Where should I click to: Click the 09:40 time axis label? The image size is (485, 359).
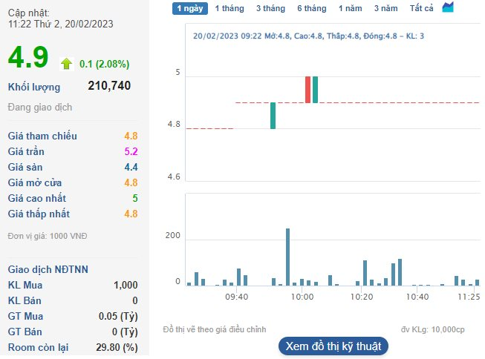coord(236,297)
